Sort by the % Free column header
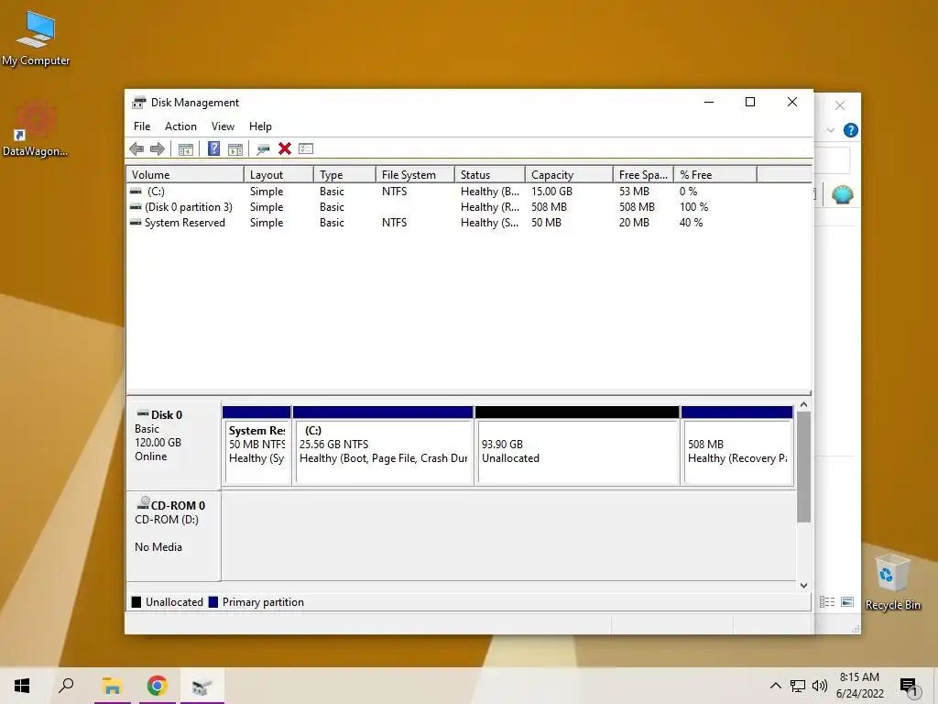The image size is (938, 704). [715, 175]
